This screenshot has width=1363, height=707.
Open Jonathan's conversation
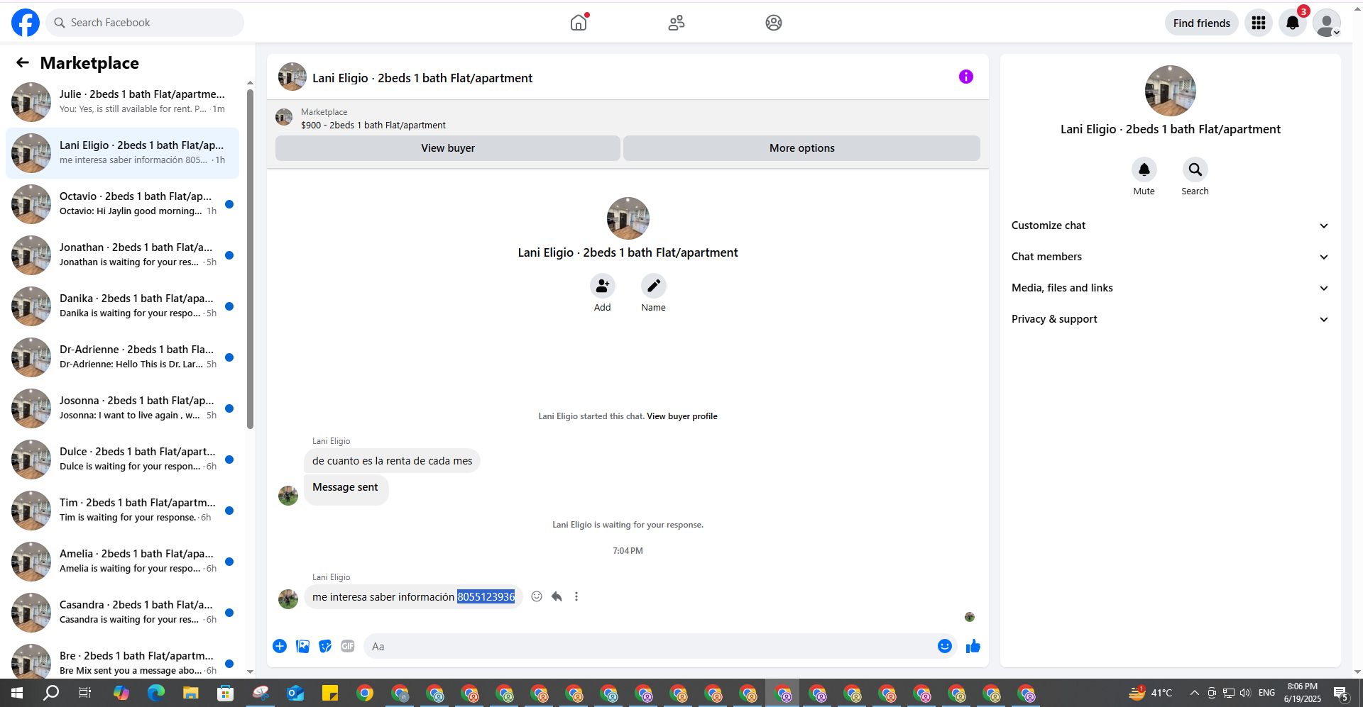tap(123, 255)
